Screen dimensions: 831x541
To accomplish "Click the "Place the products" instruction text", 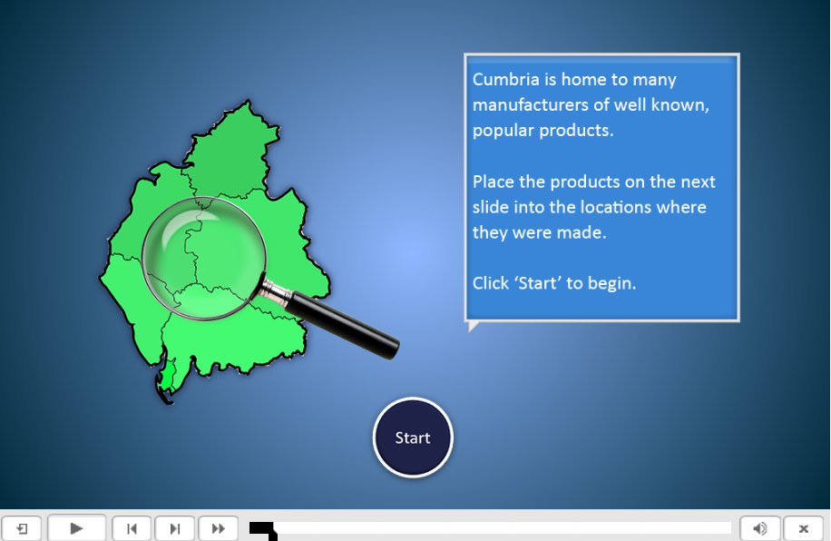I will coord(594,207).
